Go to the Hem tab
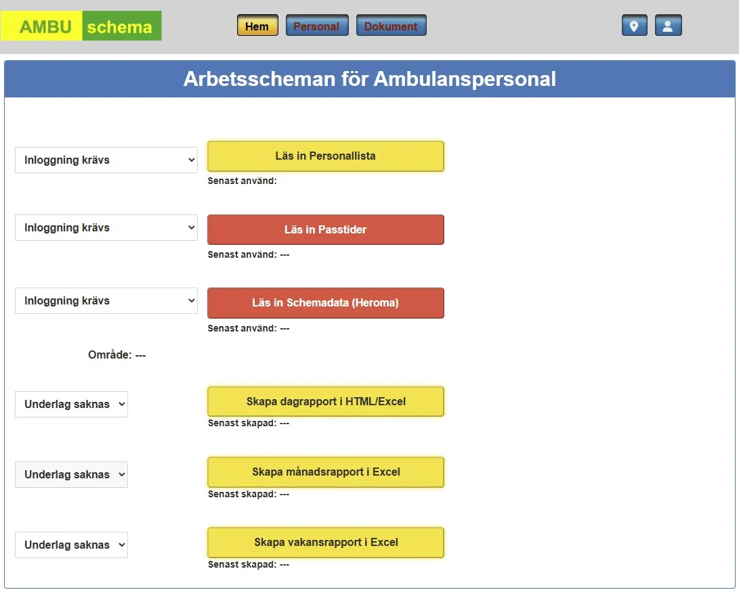 pos(257,26)
